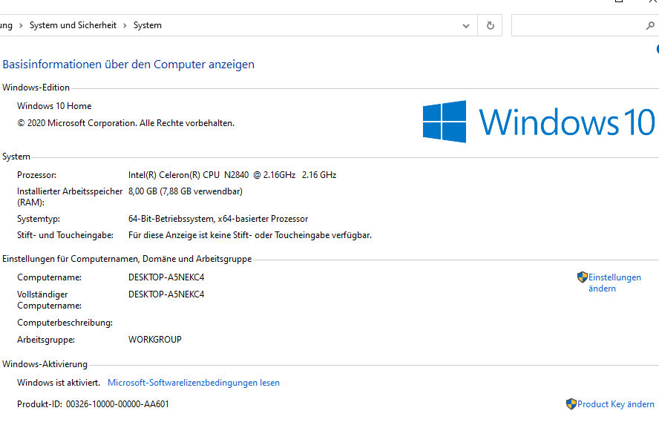Select 64-Bit-Betriebssystem system type value
Viewport: 659px width, 425px height.
pos(218,218)
